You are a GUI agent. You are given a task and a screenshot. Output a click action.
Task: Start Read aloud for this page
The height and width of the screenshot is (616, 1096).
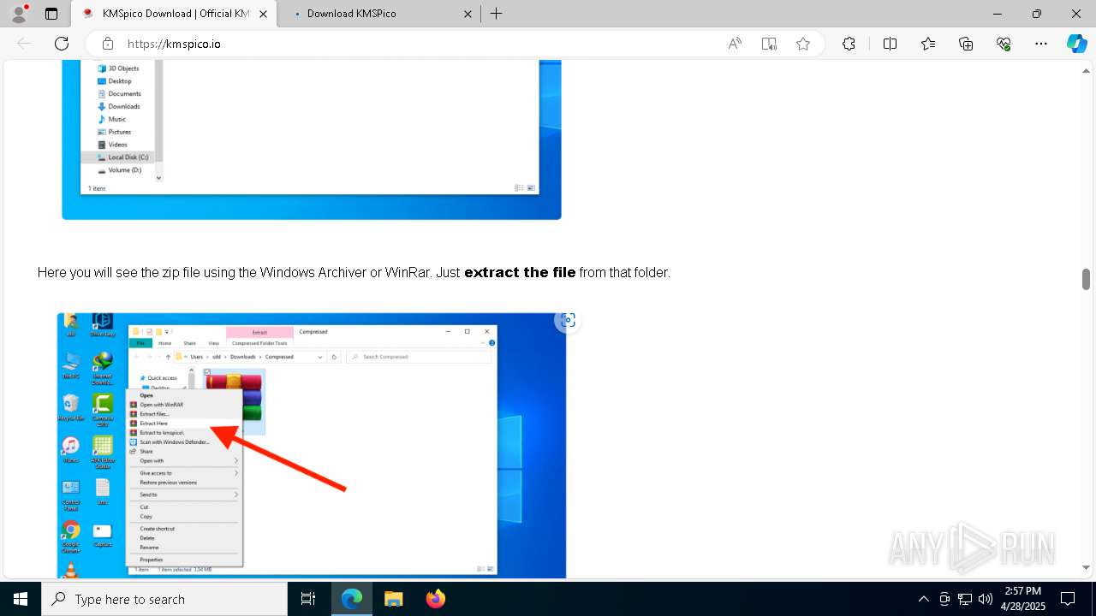pos(735,44)
